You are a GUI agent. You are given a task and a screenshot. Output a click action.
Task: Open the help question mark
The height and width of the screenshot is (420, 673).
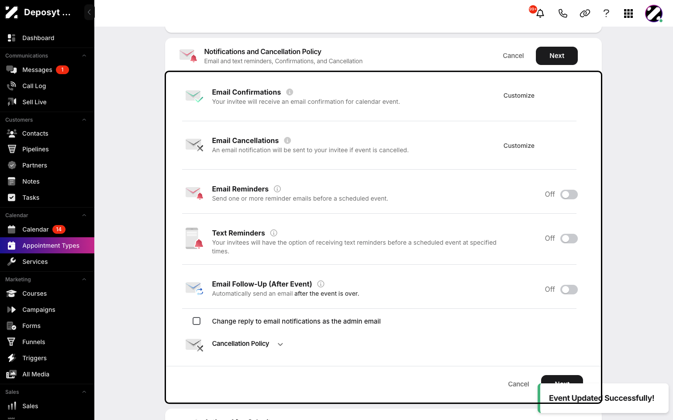[606, 13]
